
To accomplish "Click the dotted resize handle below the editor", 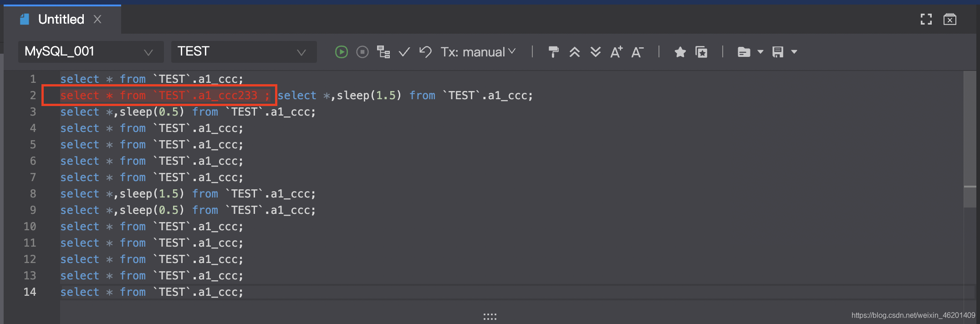I will 490,316.
